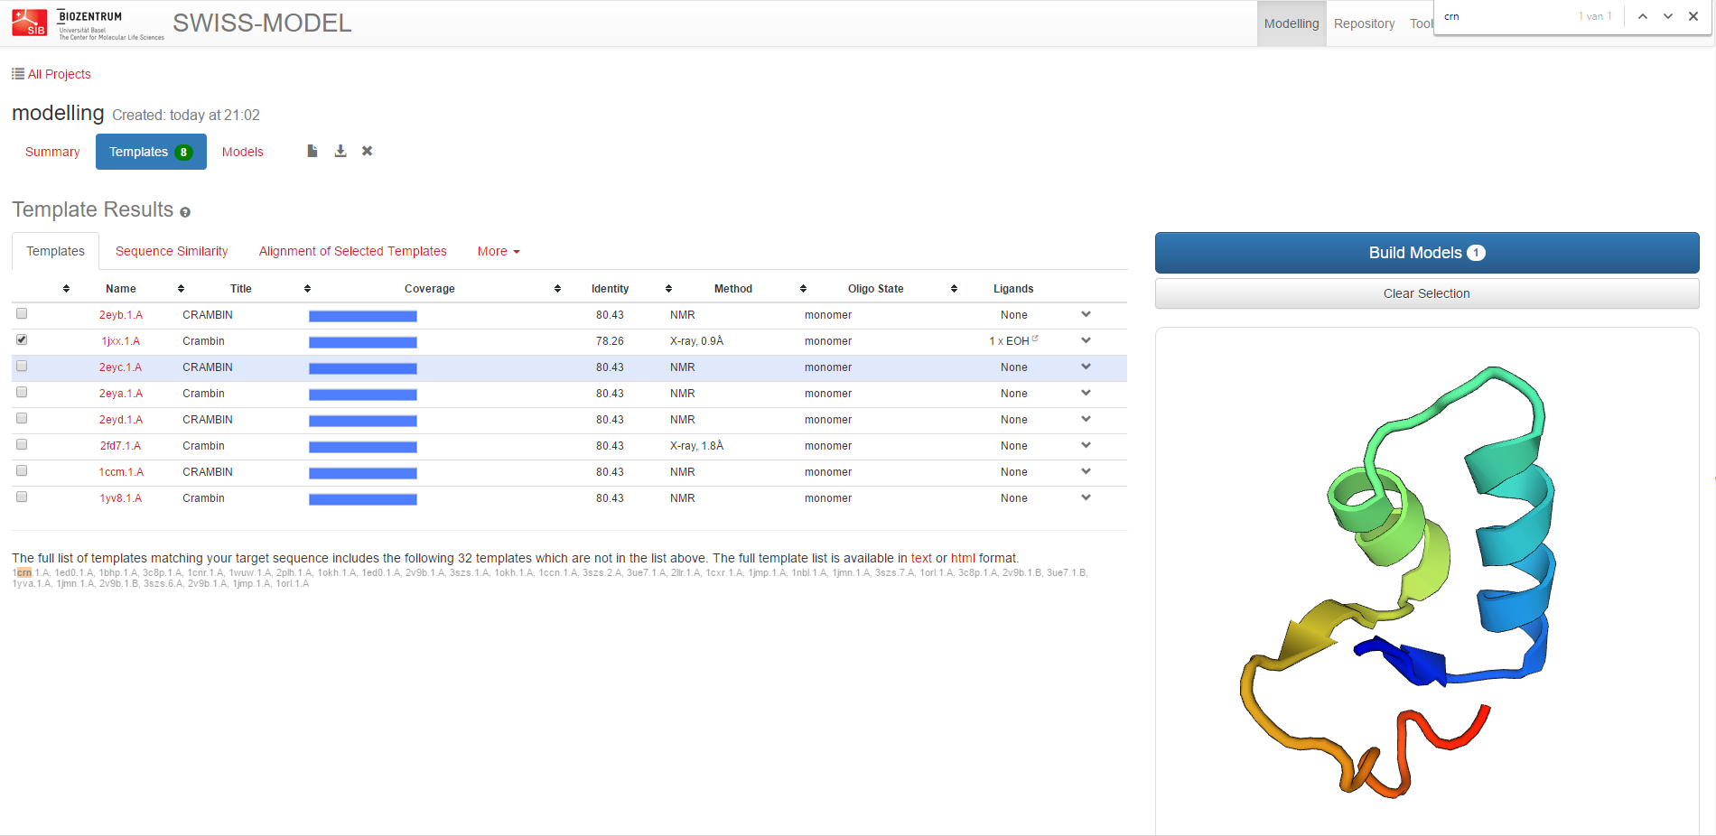This screenshot has height=836, width=1716.
Task: Click the coverage bar of the 1yv8.1.A row
Action: pos(363,499)
